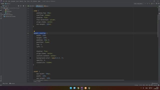Open the Help menu

click(39, 1)
